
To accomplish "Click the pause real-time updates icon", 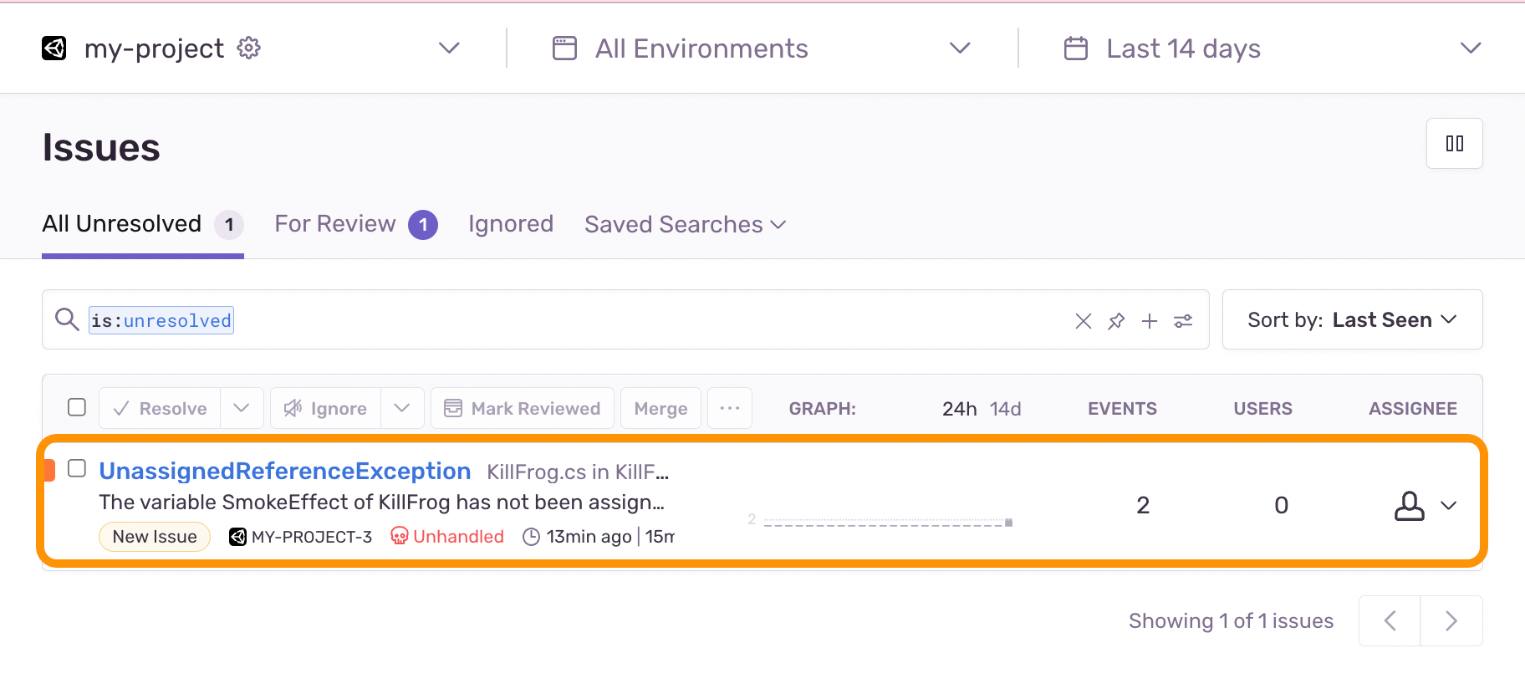I will [x=1454, y=144].
